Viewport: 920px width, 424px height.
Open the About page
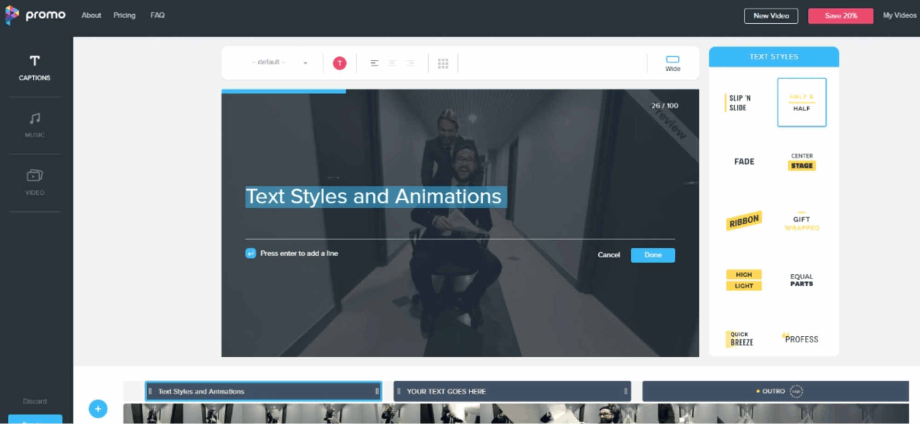91,15
